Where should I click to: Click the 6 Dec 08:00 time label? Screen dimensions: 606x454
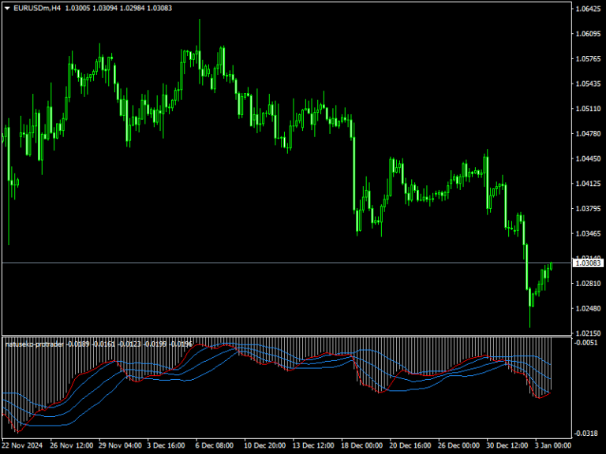click(215, 445)
